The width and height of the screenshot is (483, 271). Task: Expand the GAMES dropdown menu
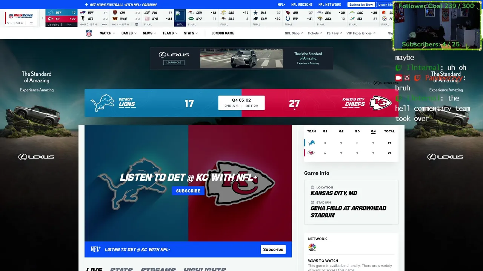pyautogui.click(x=129, y=33)
